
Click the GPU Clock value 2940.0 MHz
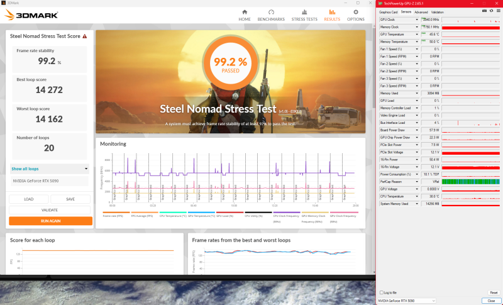[430, 20]
